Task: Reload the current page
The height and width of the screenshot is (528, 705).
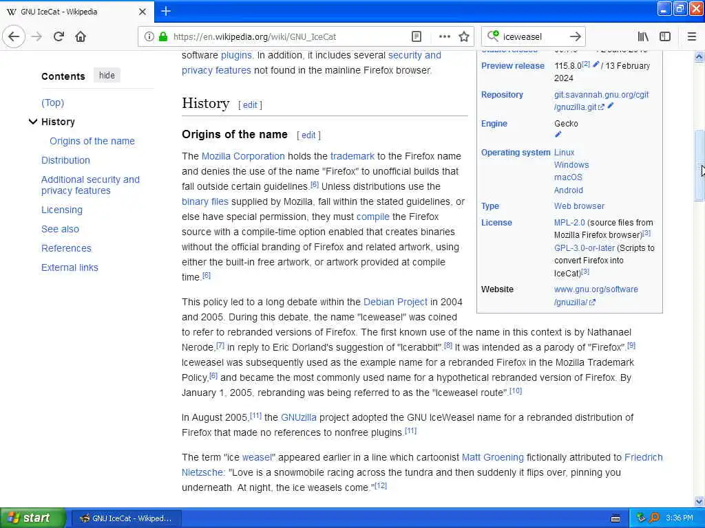Action: click(59, 36)
